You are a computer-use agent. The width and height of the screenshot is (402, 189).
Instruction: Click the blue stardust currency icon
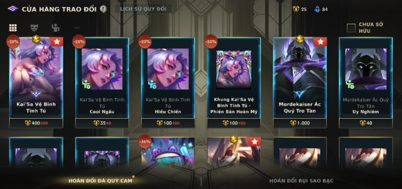(317, 9)
